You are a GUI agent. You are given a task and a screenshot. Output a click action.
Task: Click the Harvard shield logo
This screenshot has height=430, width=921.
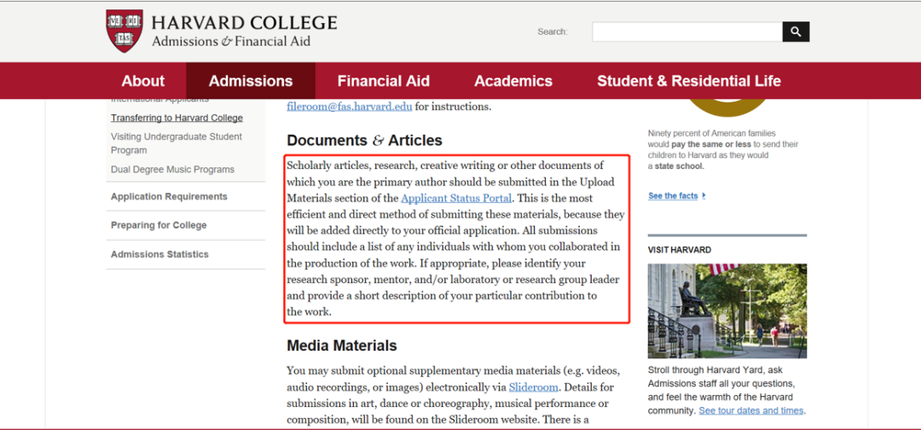pos(124,31)
